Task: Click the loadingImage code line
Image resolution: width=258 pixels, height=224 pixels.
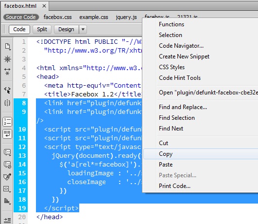Action: (104, 173)
